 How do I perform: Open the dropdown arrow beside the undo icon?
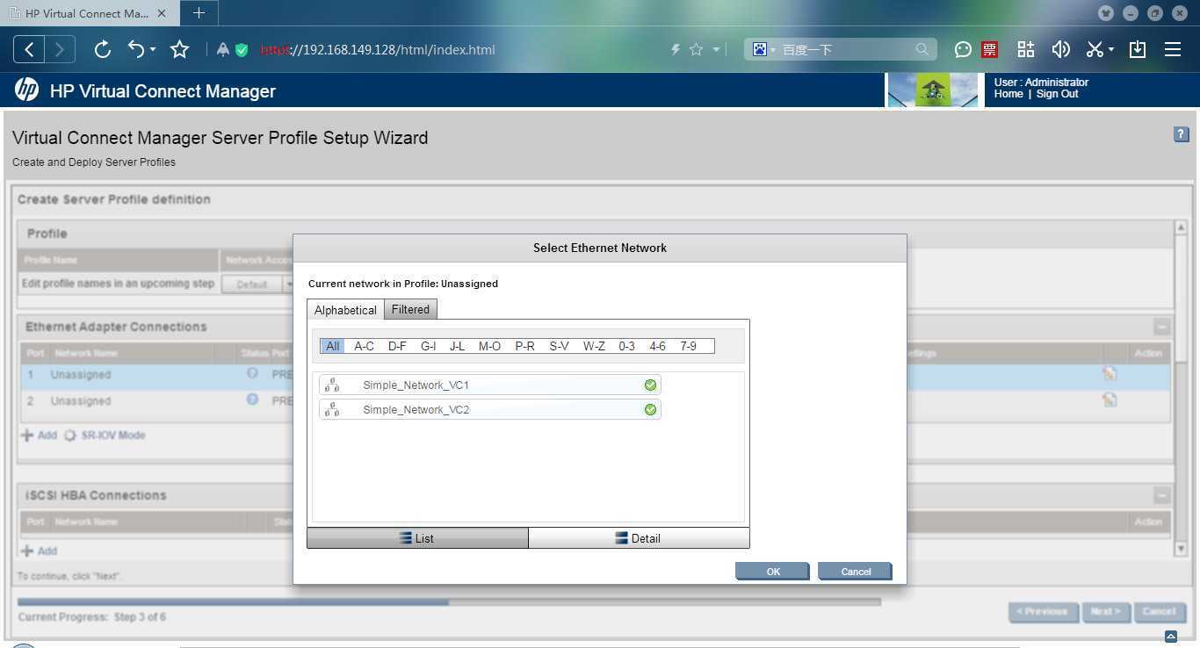pyautogui.click(x=153, y=50)
